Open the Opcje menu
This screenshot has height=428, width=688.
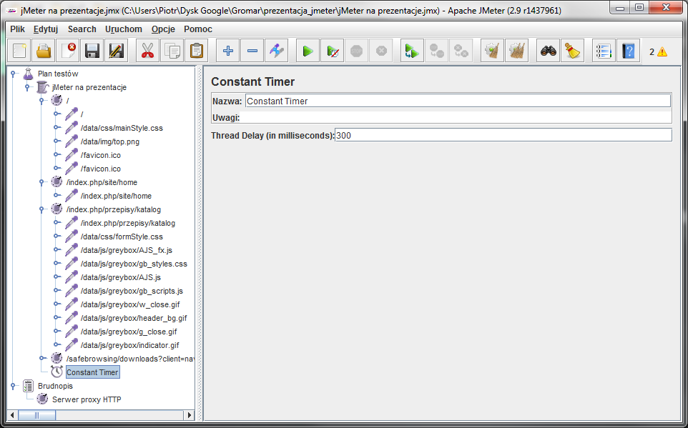pyautogui.click(x=163, y=29)
